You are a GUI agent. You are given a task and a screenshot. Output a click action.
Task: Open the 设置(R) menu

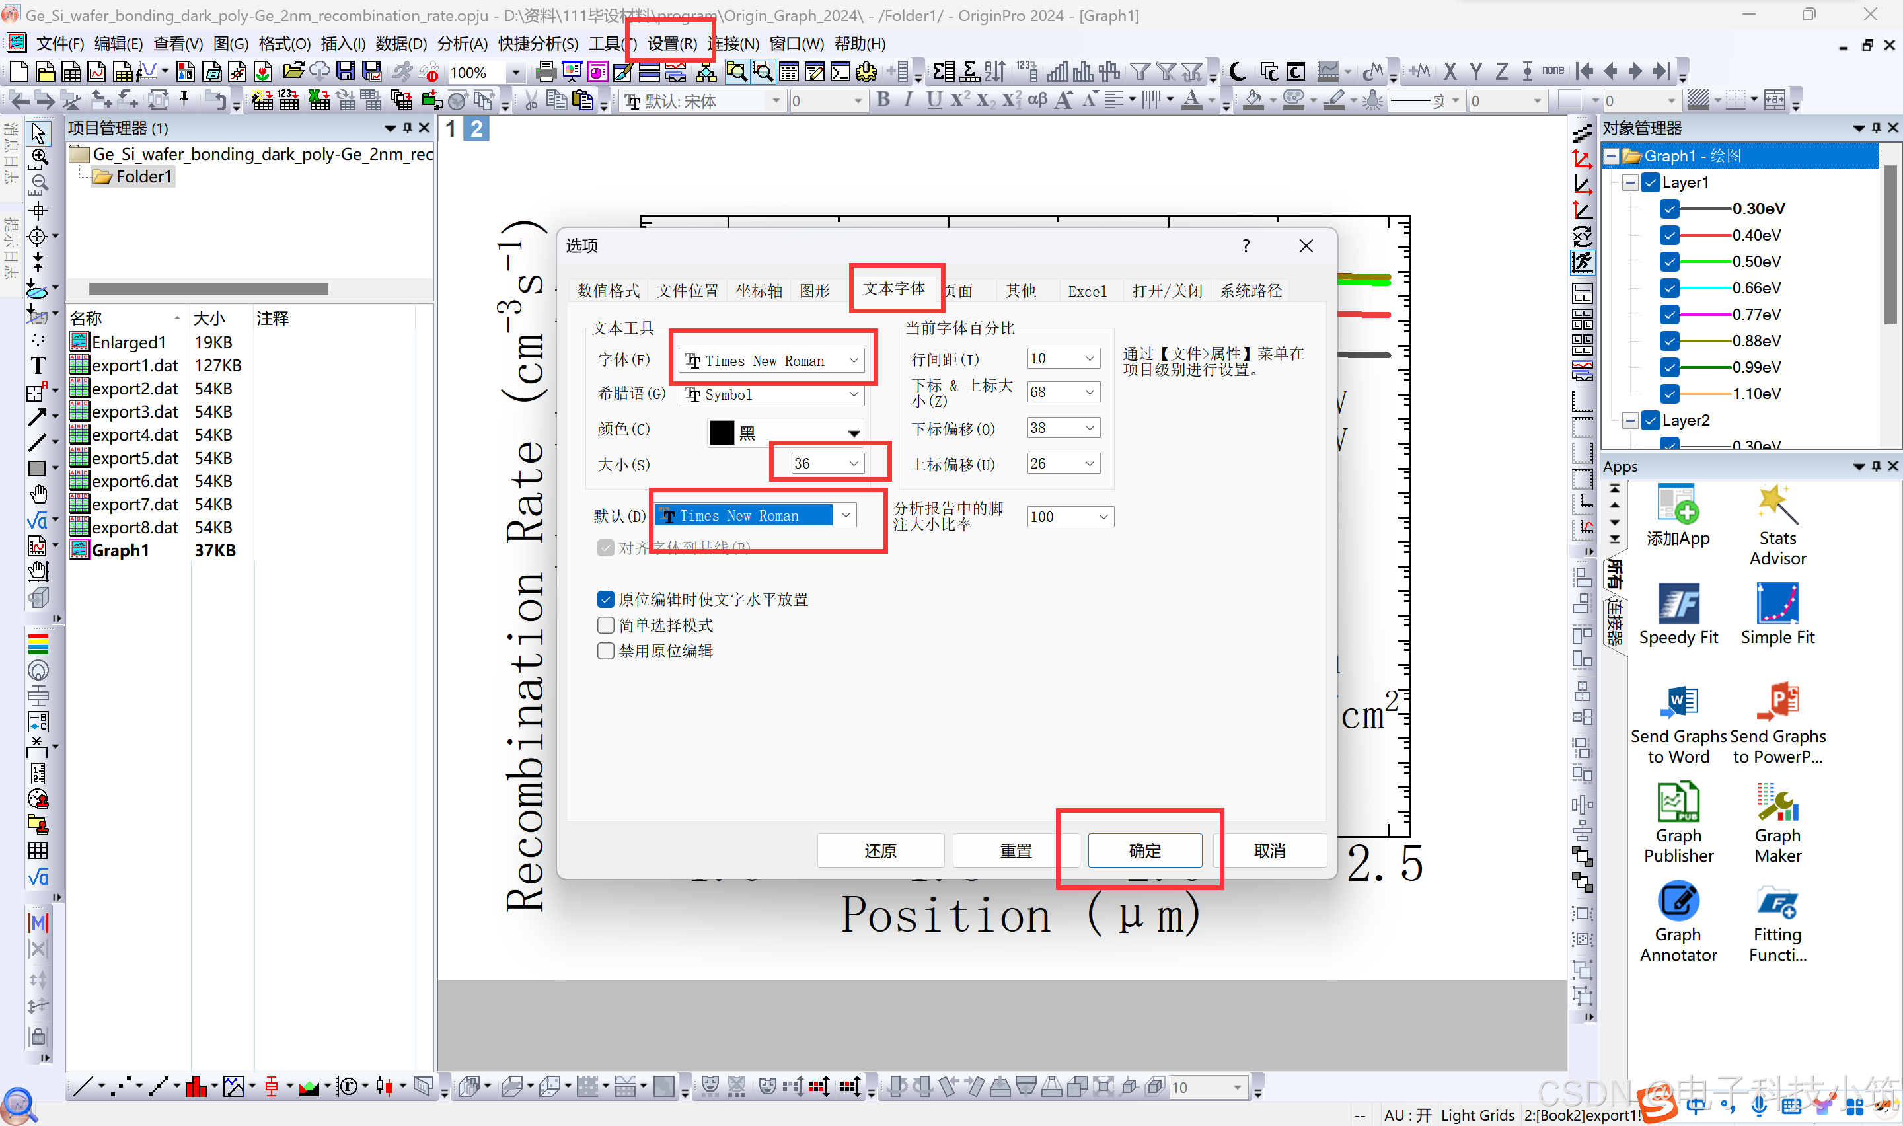coord(671,44)
